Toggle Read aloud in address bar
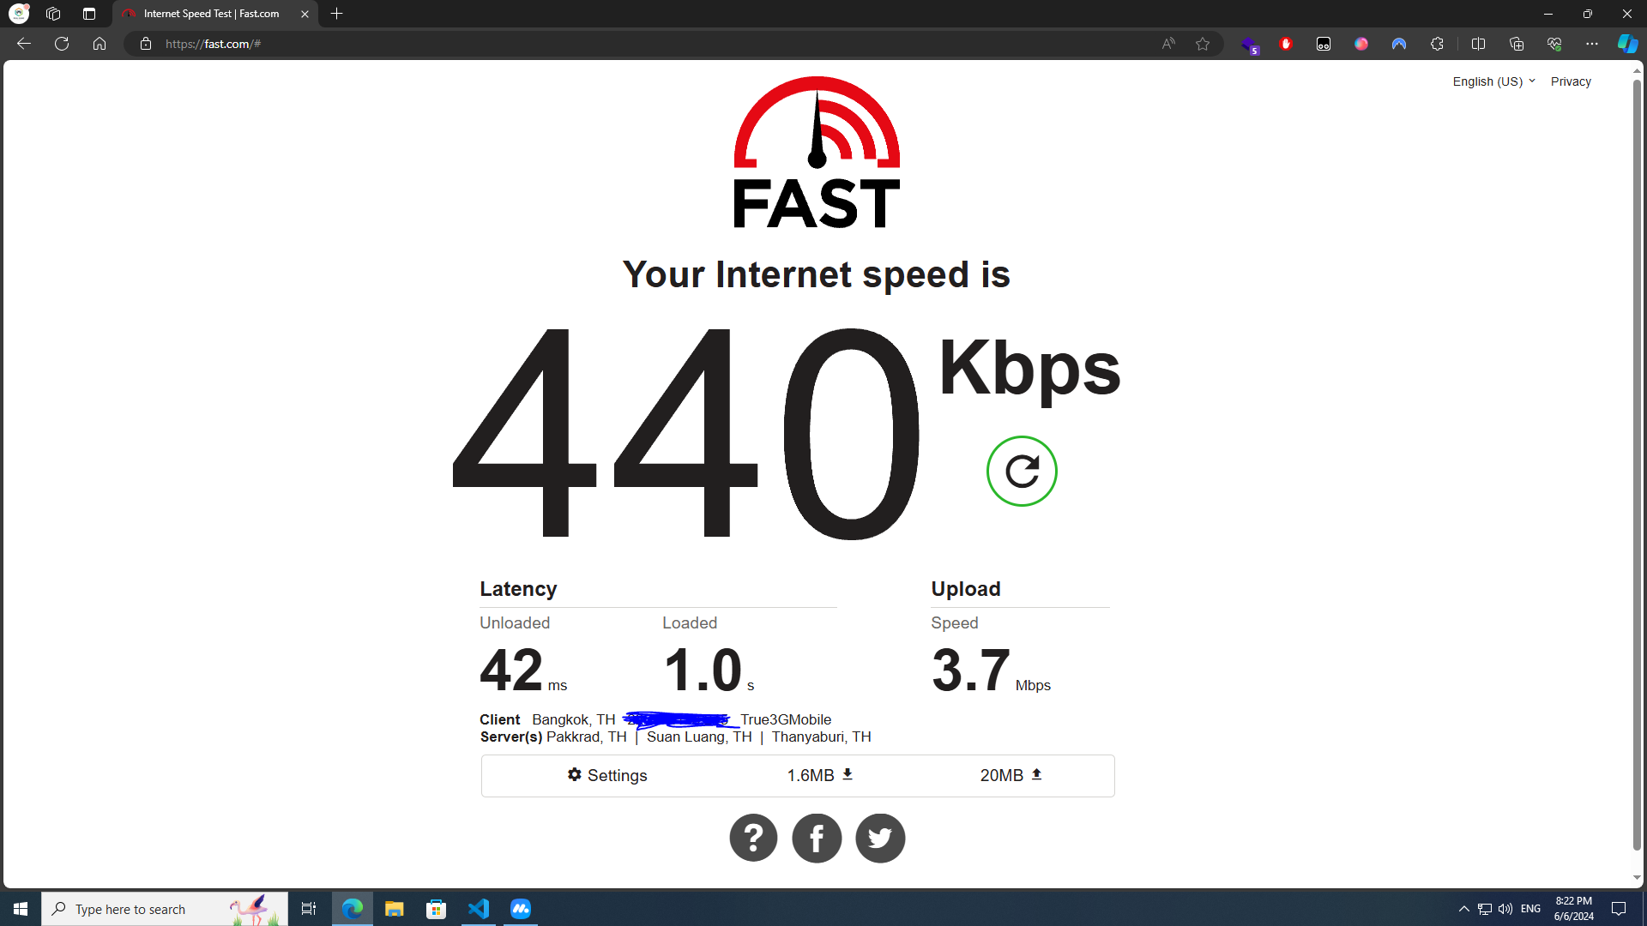Screen dimensions: 1647x926 tap(1168, 44)
